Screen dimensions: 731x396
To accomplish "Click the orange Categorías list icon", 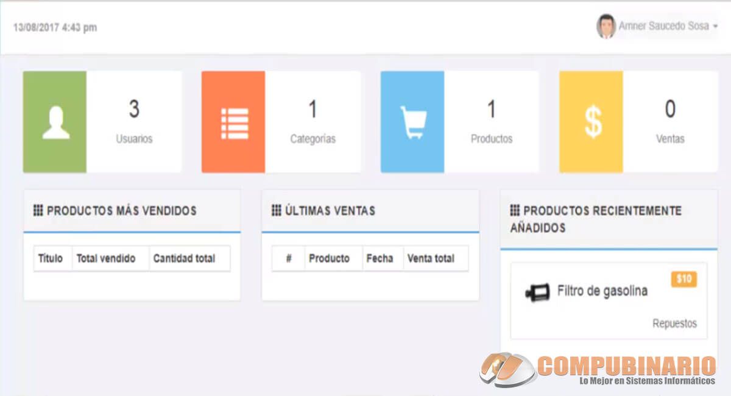I will [x=234, y=122].
